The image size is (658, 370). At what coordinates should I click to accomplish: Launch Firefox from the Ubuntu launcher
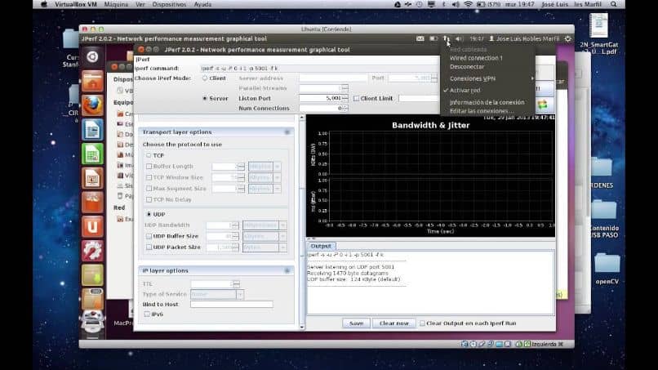[x=92, y=105]
